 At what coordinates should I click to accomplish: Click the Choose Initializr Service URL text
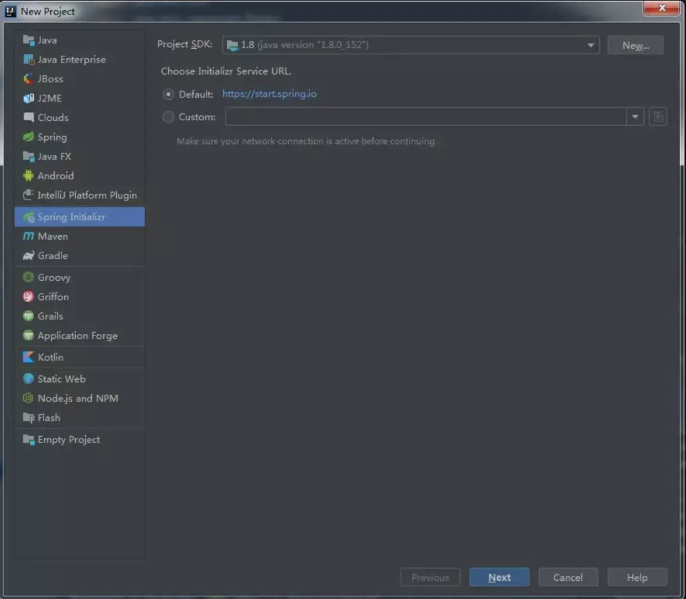[x=226, y=71]
